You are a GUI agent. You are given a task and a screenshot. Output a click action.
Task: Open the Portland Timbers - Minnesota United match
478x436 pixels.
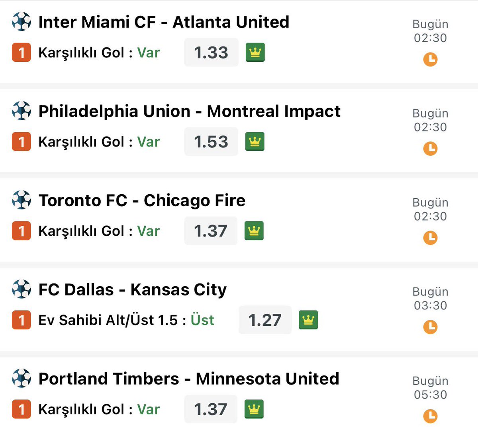pyautogui.click(x=189, y=379)
